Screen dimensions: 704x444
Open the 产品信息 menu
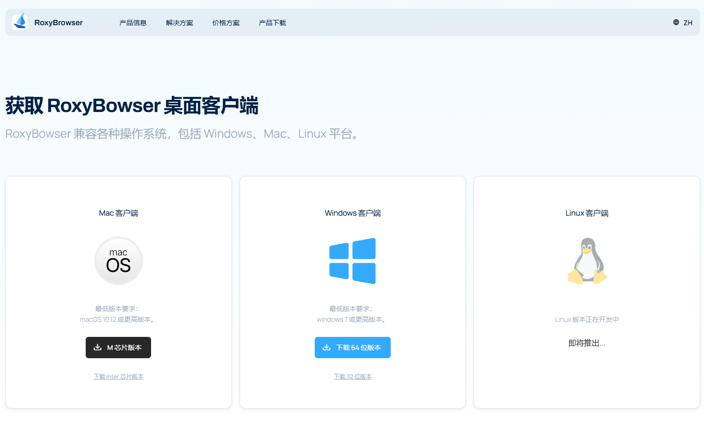pyautogui.click(x=133, y=23)
